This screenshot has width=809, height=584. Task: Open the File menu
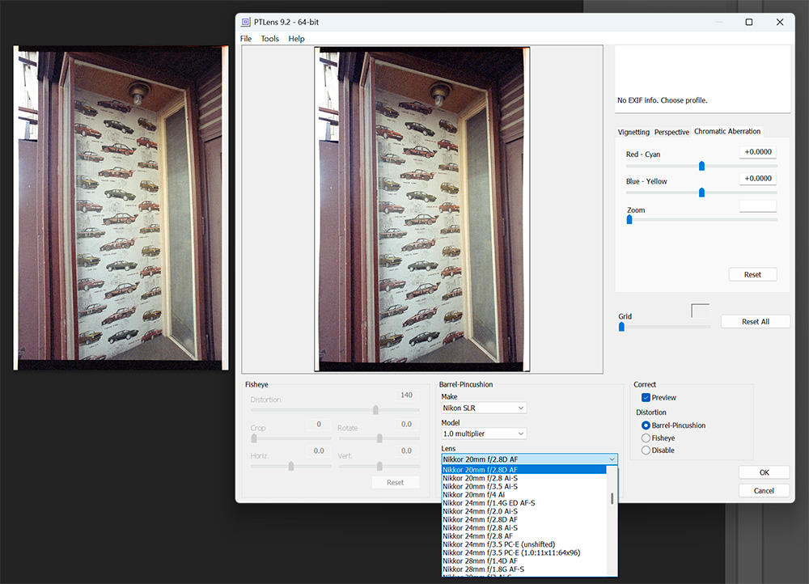point(246,39)
